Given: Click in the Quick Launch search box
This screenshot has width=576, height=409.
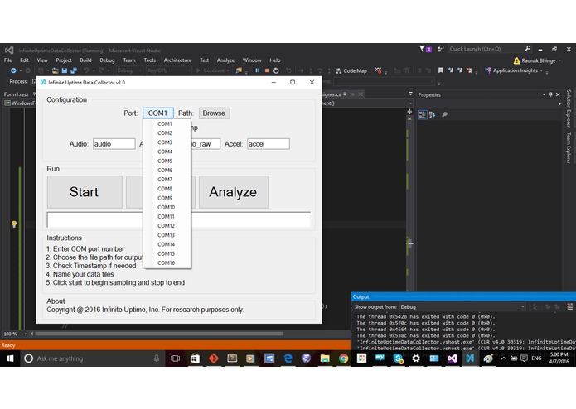Looking at the screenshot, I should 486,49.
